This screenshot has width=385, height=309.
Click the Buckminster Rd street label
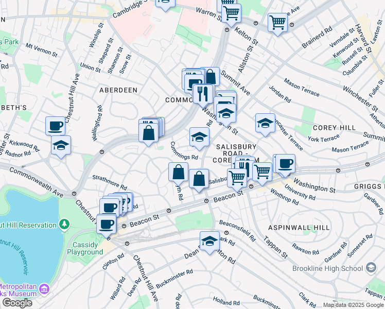click(x=174, y=279)
